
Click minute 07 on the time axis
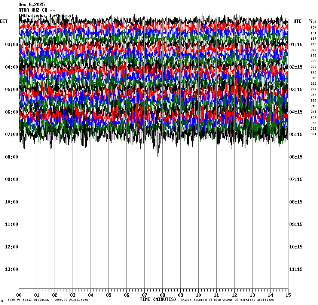[x=144, y=295]
